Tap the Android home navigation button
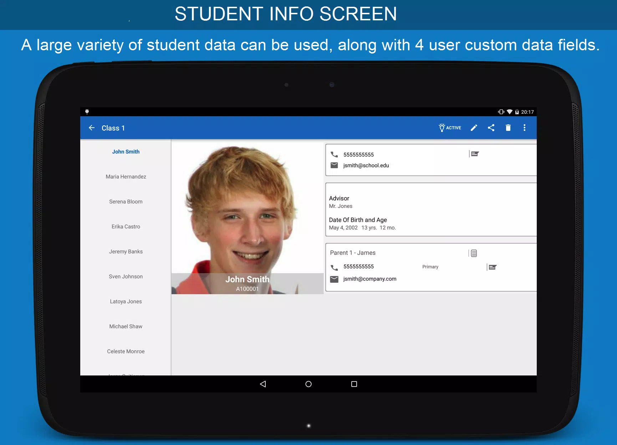 coord(308,384)
